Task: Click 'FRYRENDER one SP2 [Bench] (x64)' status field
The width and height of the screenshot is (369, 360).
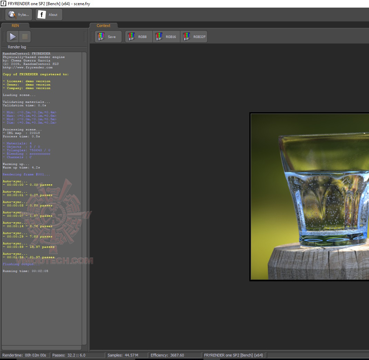Action: [x=234, y=355]
